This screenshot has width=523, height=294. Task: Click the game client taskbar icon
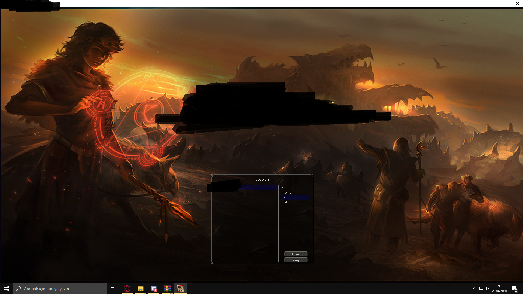181,289
